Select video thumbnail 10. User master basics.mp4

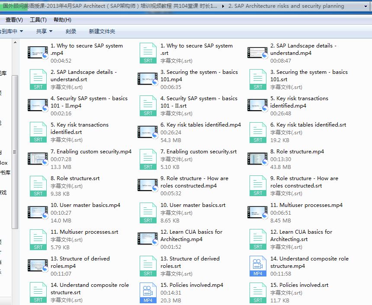click(x=38, y=212)
